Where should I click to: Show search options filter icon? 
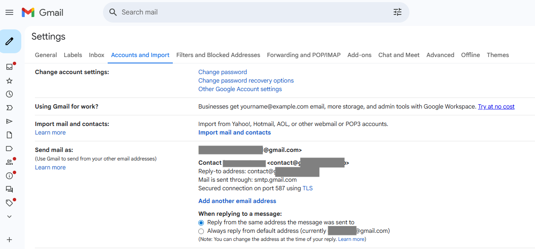point(398,12)
